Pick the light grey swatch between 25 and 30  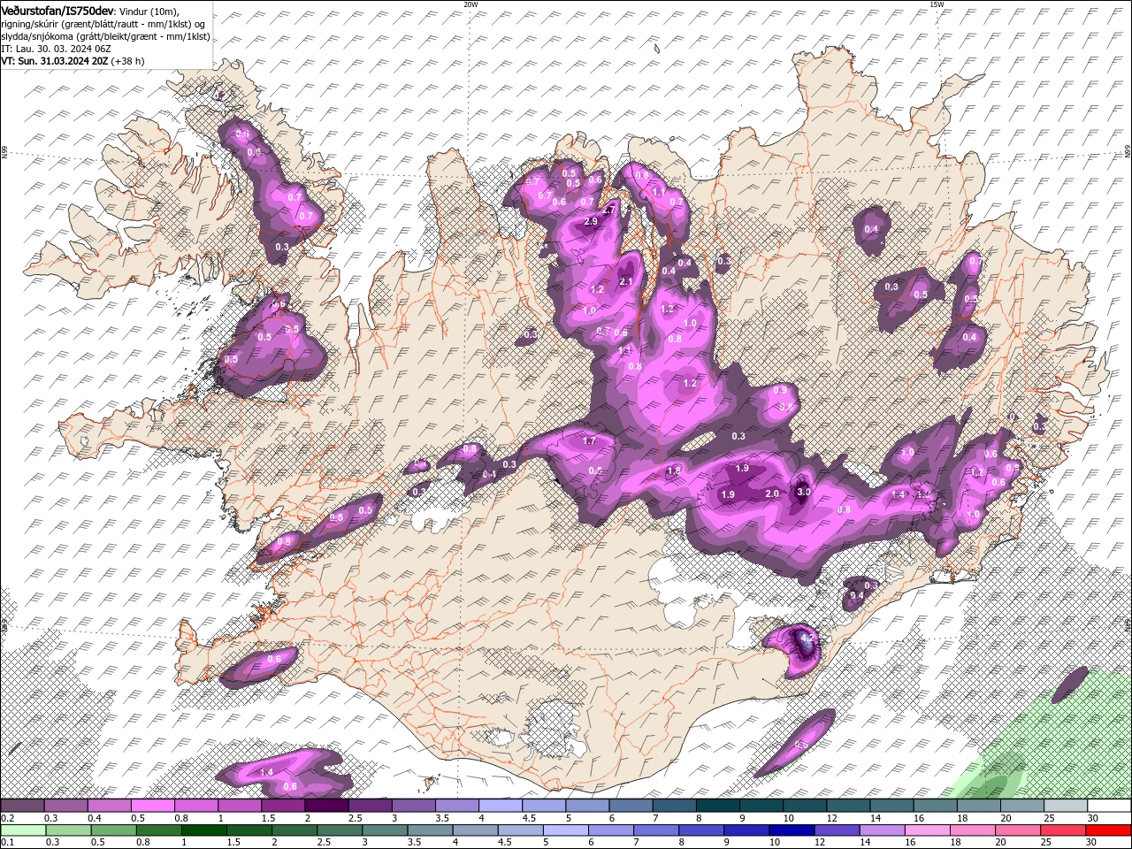coord(1066,806)
